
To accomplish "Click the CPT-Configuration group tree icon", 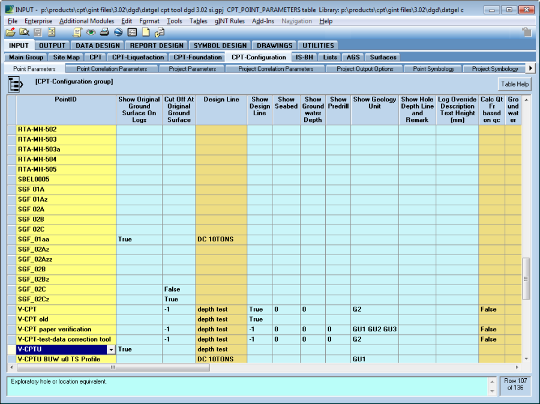I will (x=15, y=84).
